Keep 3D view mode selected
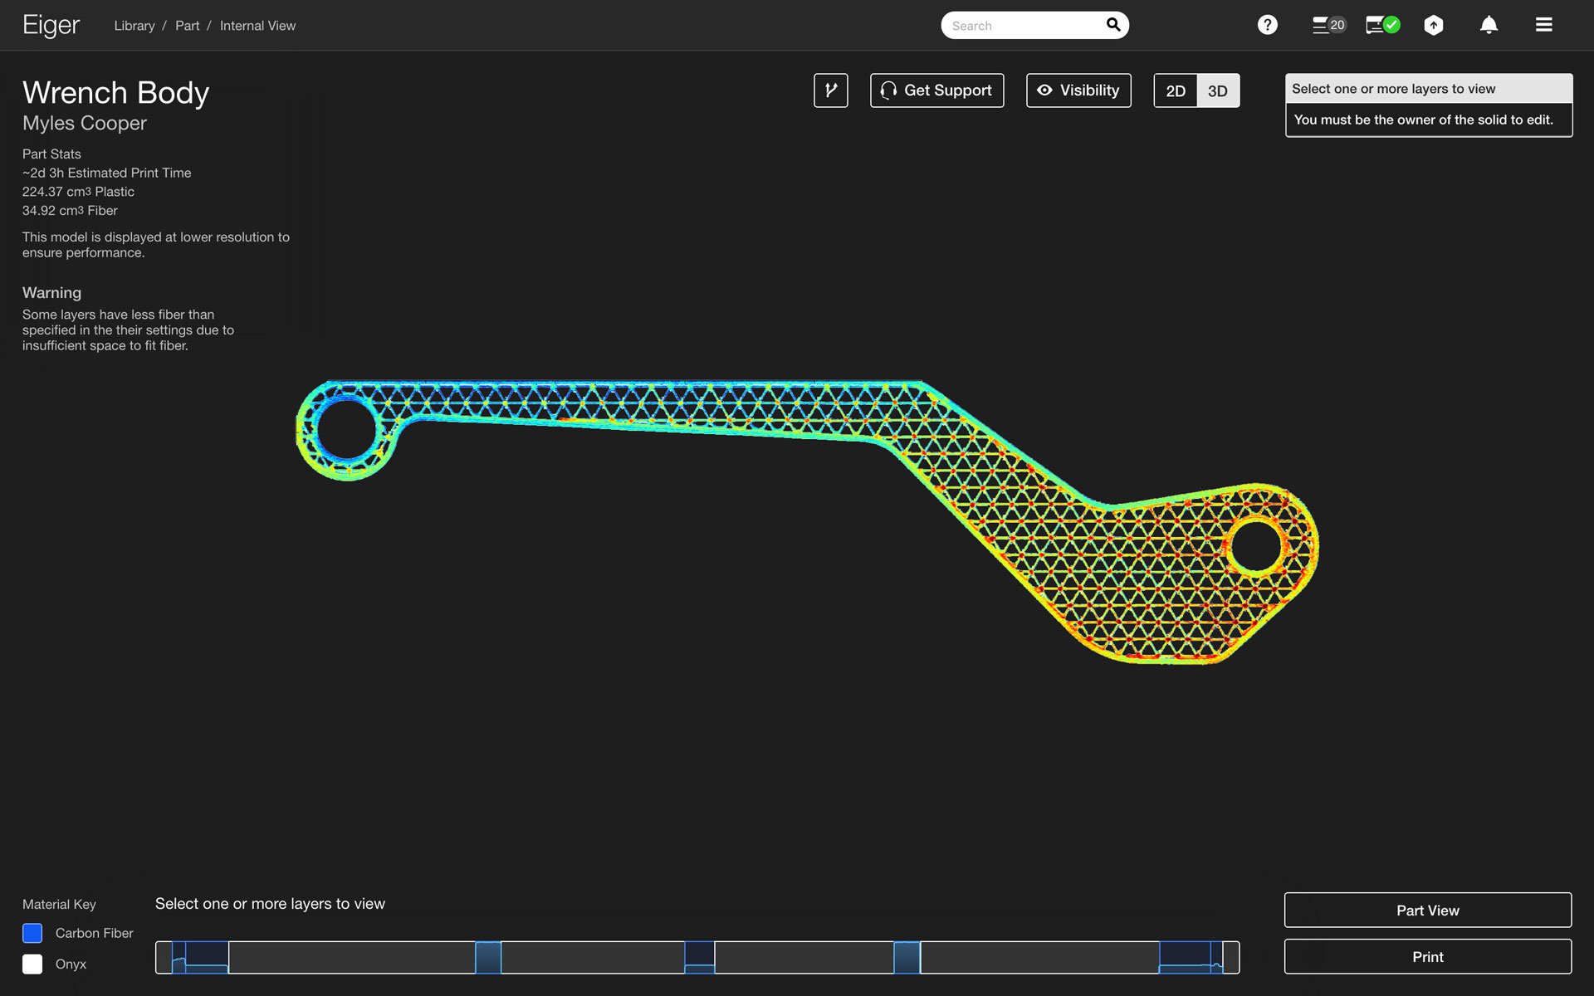 [1217, 91]
